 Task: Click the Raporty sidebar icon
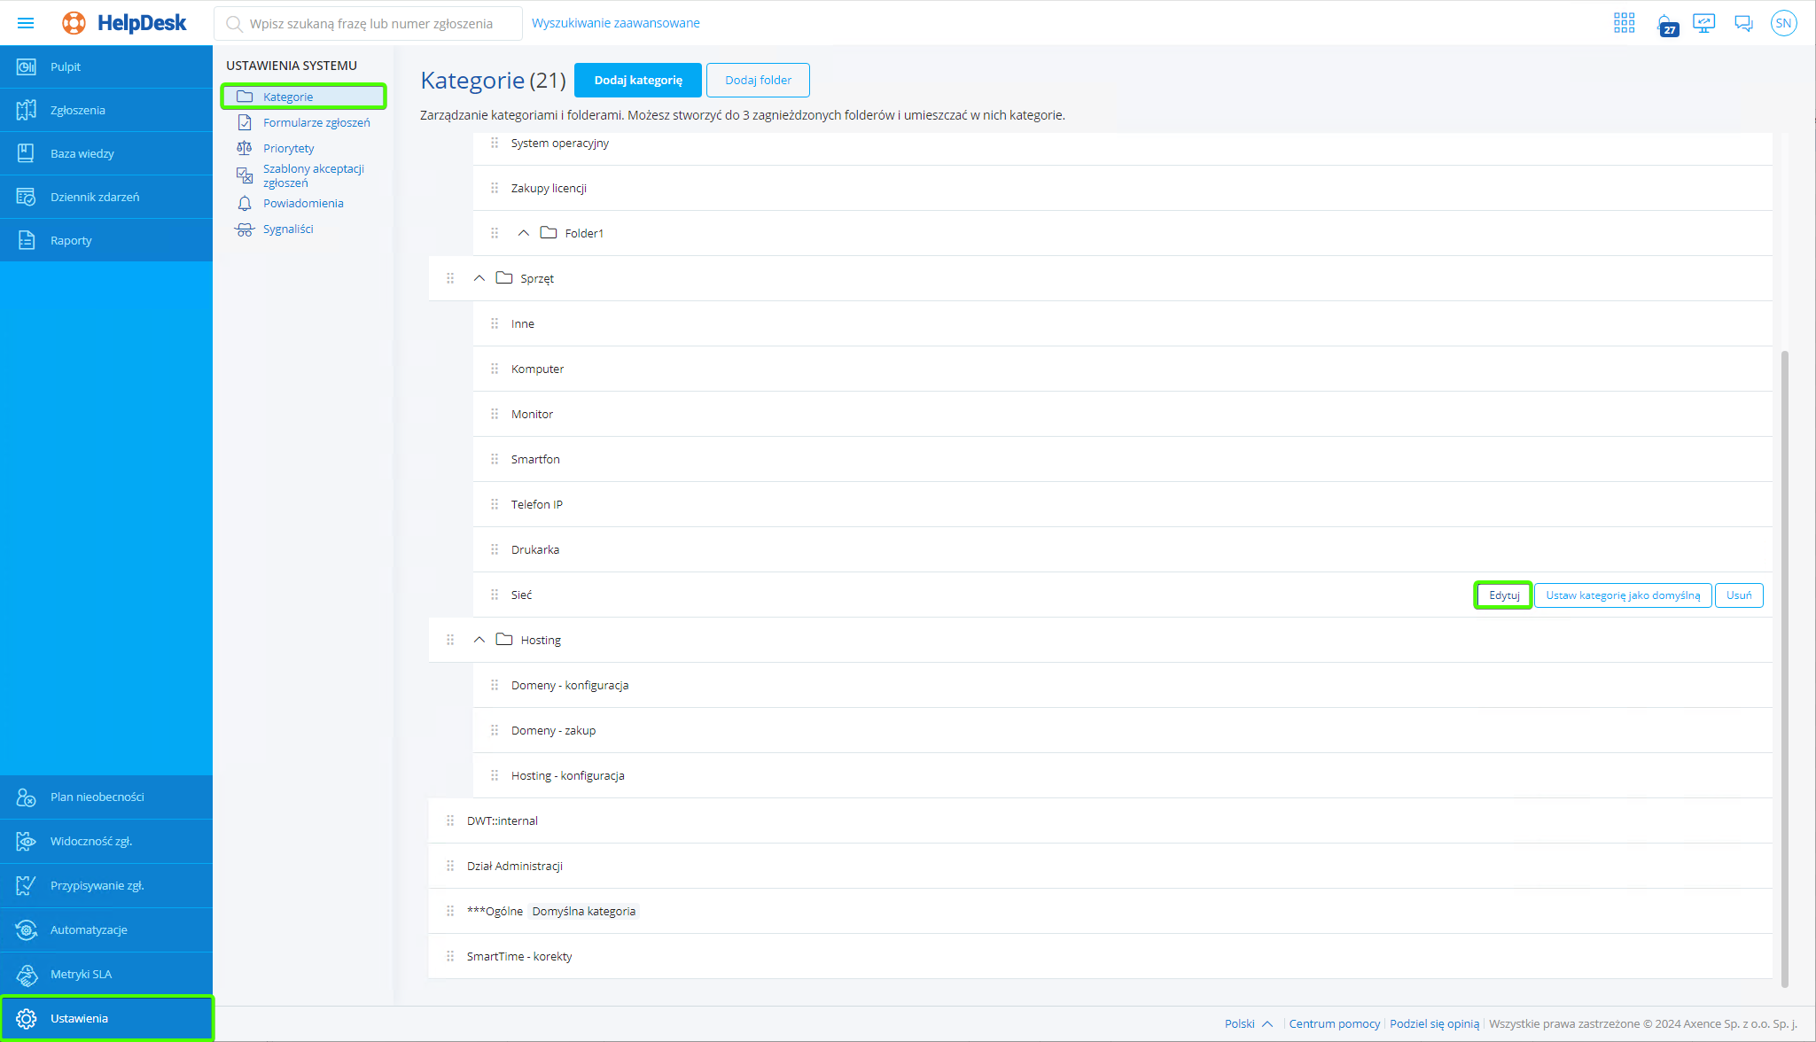tap(27, 239)
